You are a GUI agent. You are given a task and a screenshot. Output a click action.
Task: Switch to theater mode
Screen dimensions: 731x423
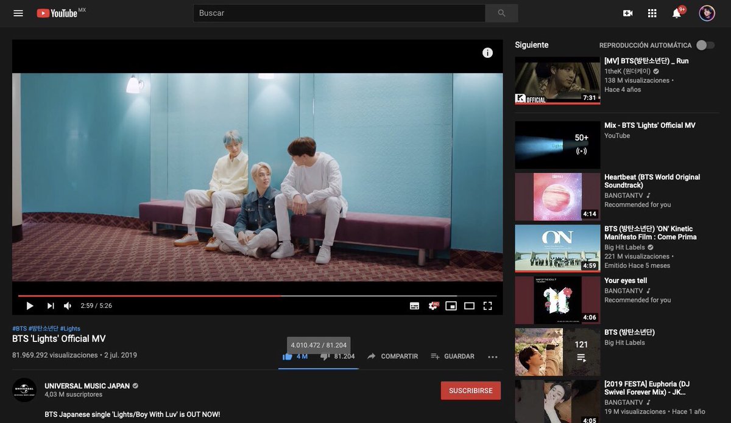click(x=469, y=306)
